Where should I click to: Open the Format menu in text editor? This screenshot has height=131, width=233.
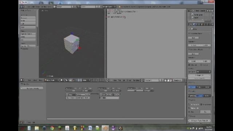point(129,80)
